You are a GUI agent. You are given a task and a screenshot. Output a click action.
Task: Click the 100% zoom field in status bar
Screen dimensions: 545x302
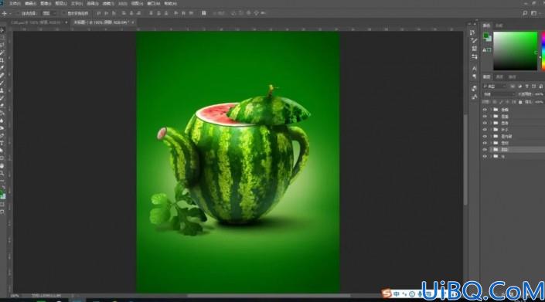[x=15, y=296]
